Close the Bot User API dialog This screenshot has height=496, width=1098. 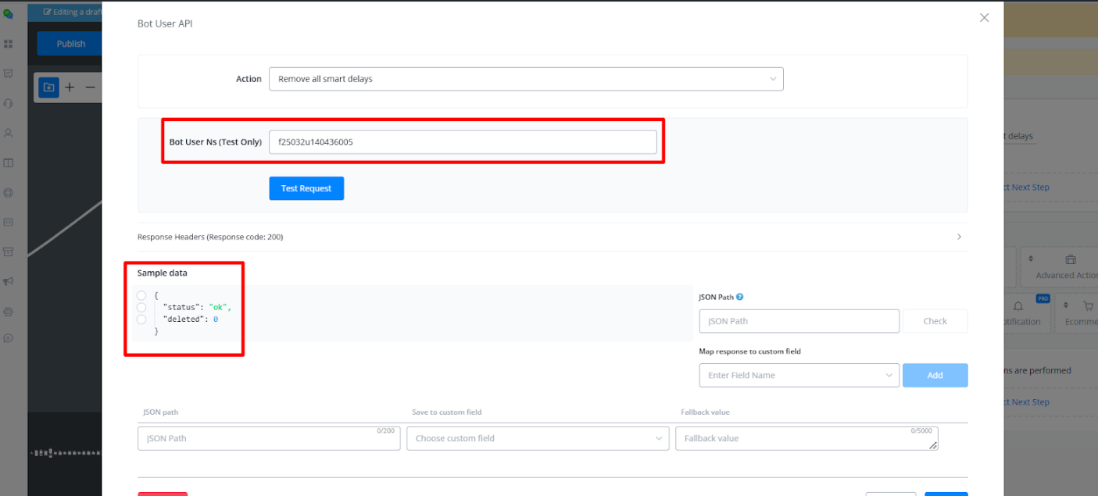coord(984,17)
